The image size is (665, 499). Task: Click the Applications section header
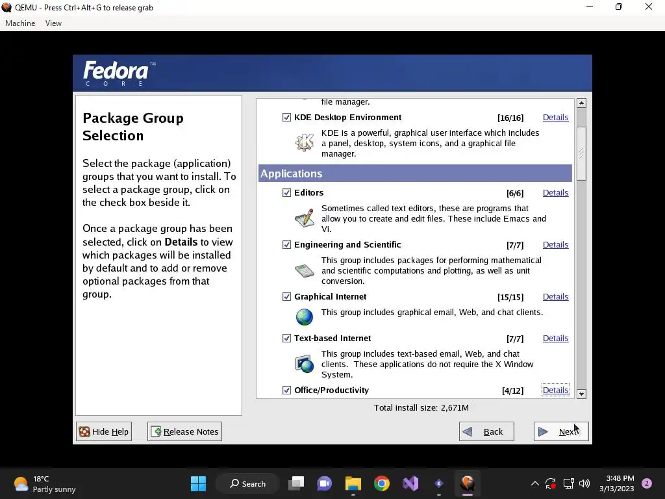tap(415, 173)
